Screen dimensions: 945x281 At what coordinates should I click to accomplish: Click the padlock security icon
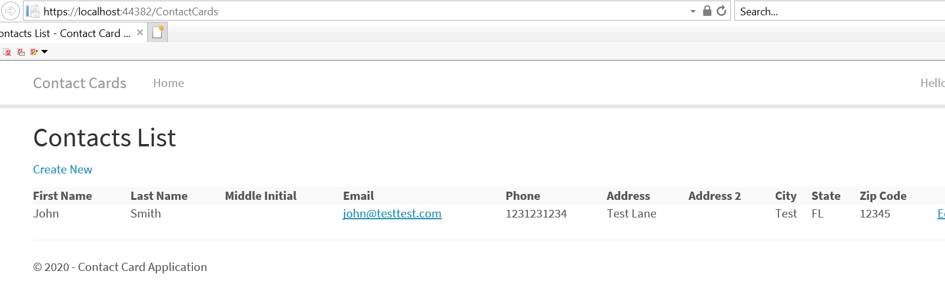pyautogui.click(x=707, y=11)
